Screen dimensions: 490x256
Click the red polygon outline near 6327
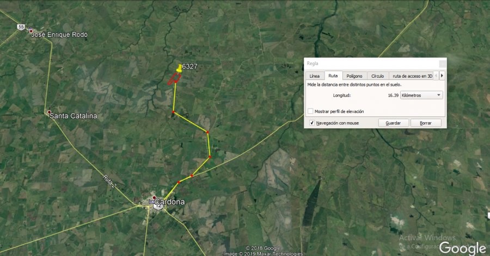174,79
